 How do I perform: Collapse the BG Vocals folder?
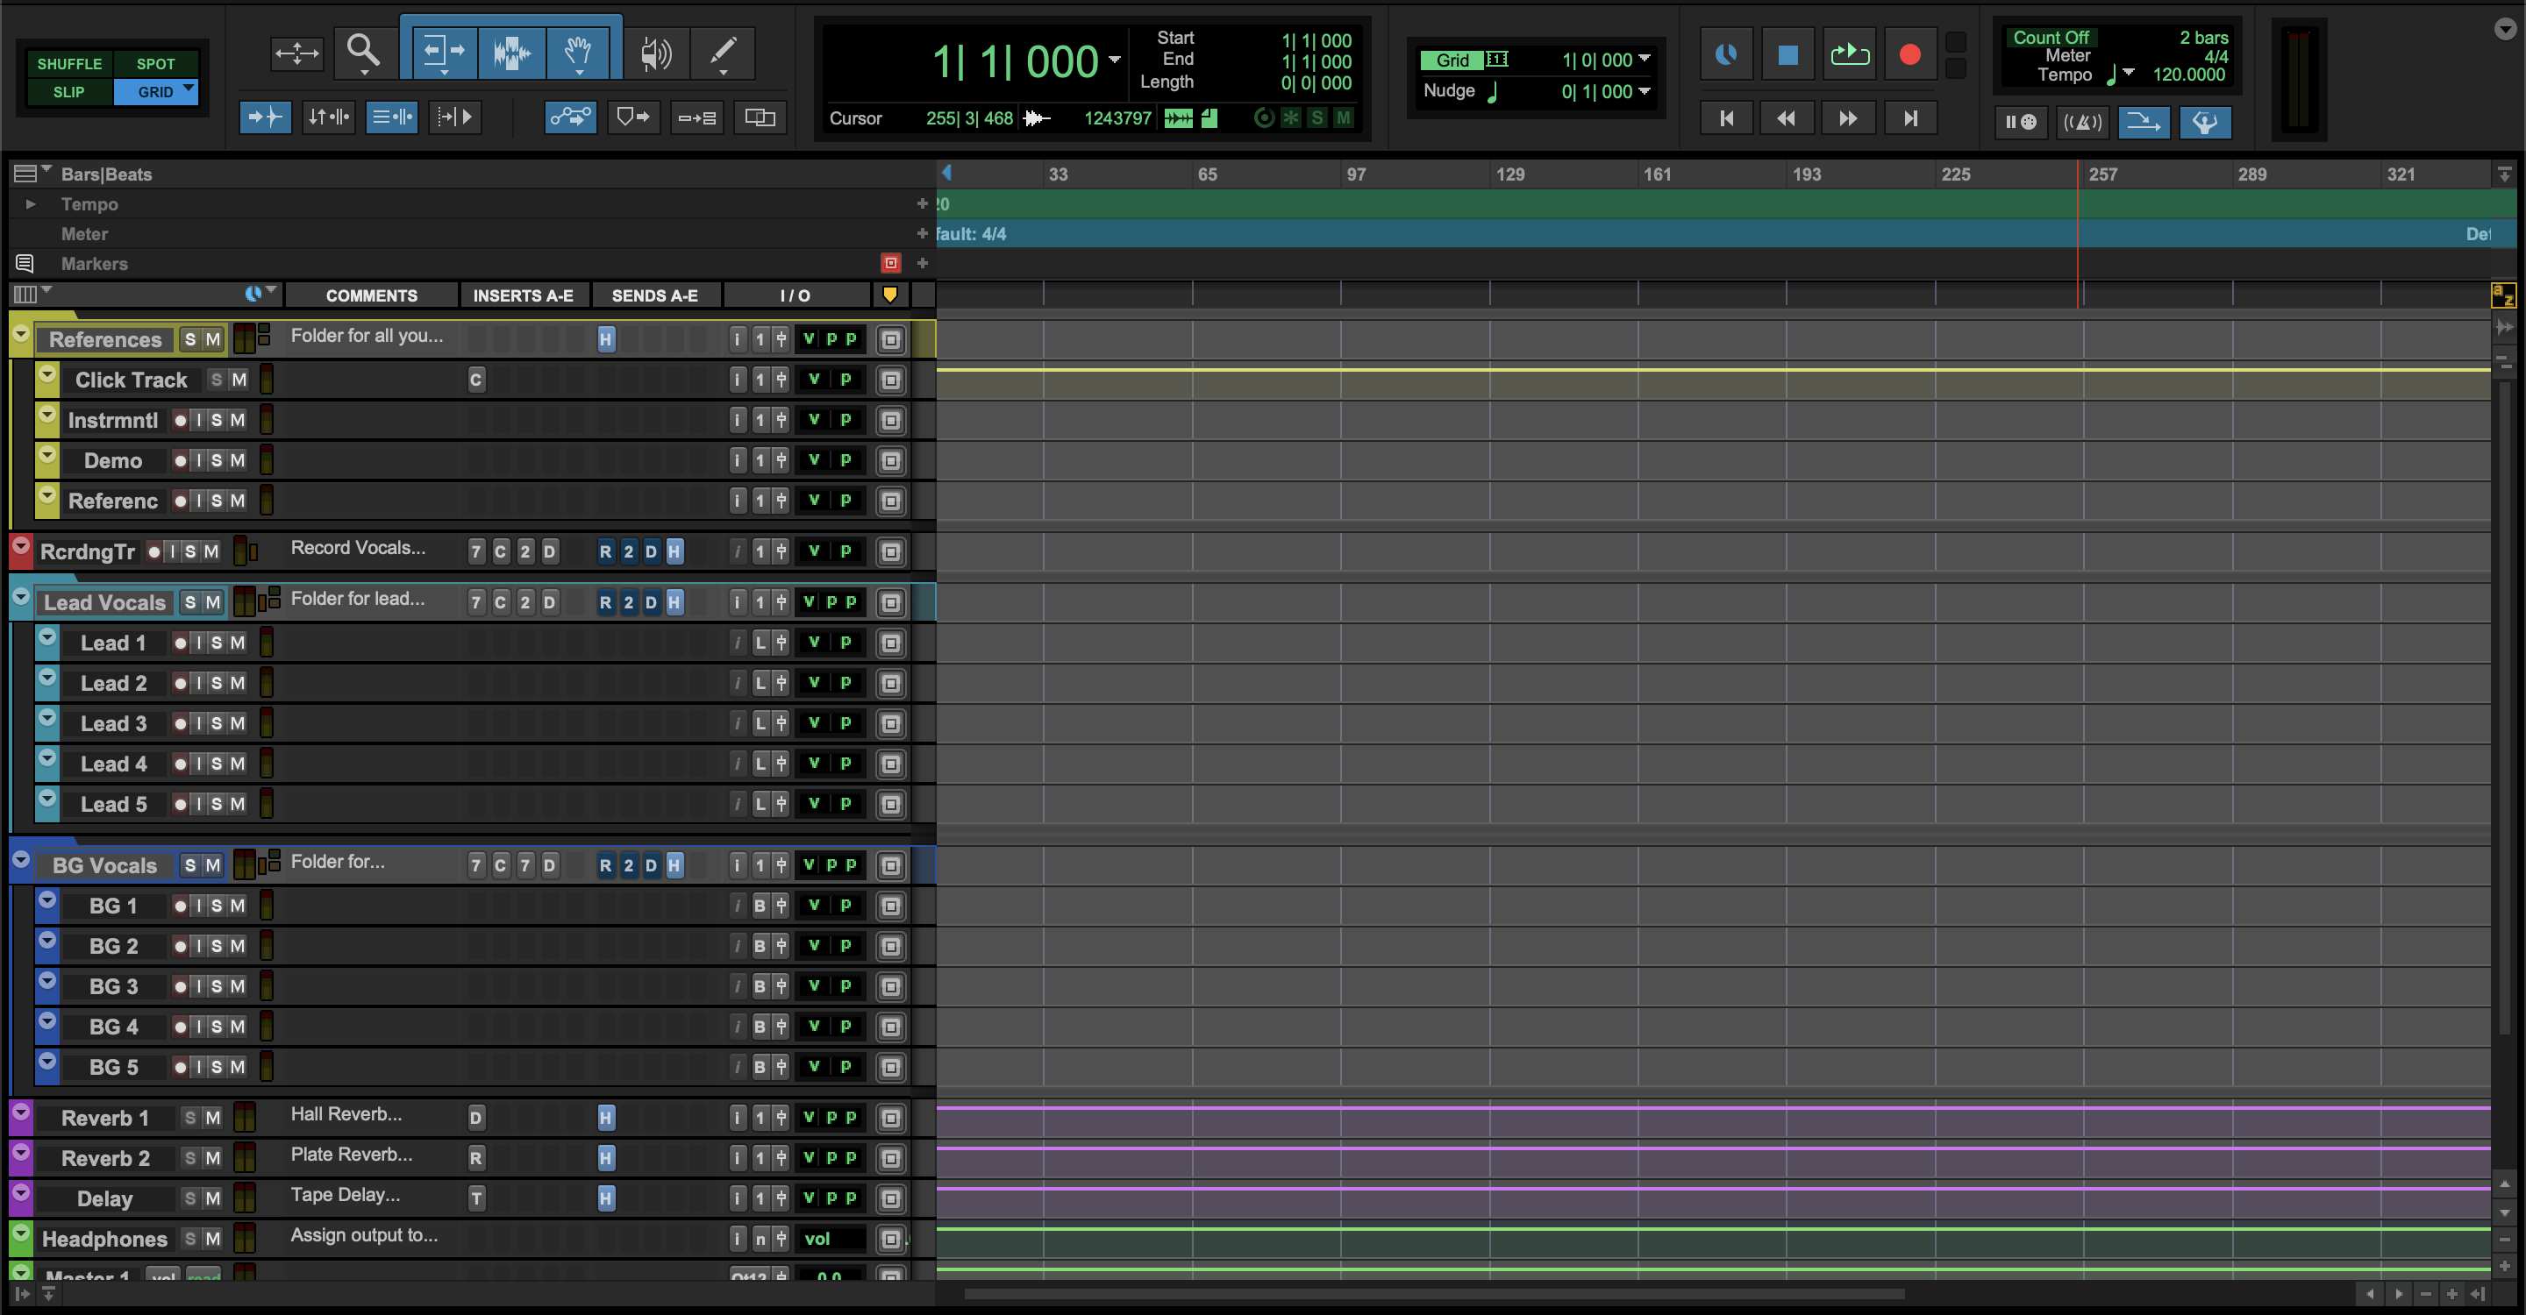20,858
